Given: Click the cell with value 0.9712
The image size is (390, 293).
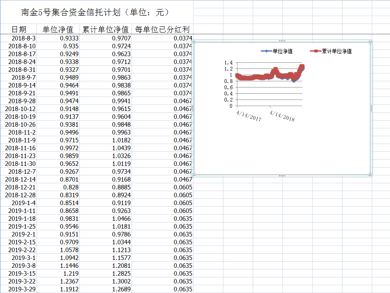Looking at the screenshot, I should (105, 62).
